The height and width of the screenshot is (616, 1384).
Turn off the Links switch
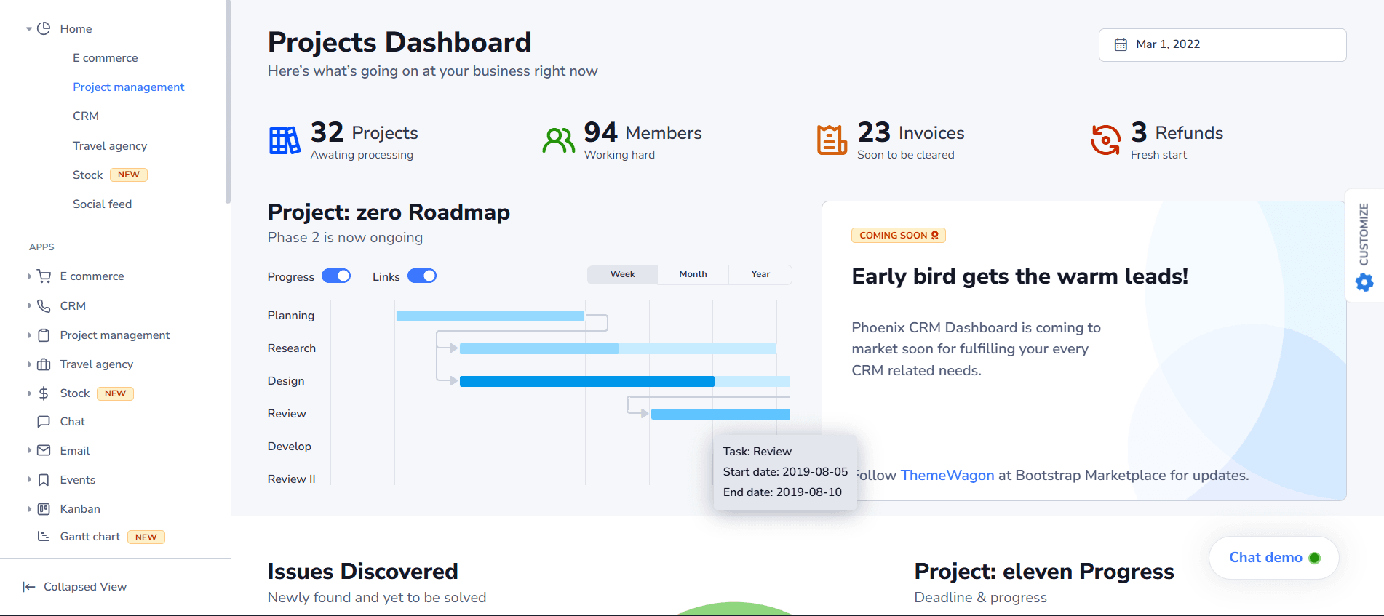pyautogui.click(x=422, y=276)
